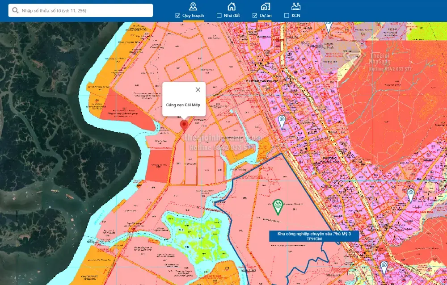Click the Nhà đất house icon

tap(231, 6)
